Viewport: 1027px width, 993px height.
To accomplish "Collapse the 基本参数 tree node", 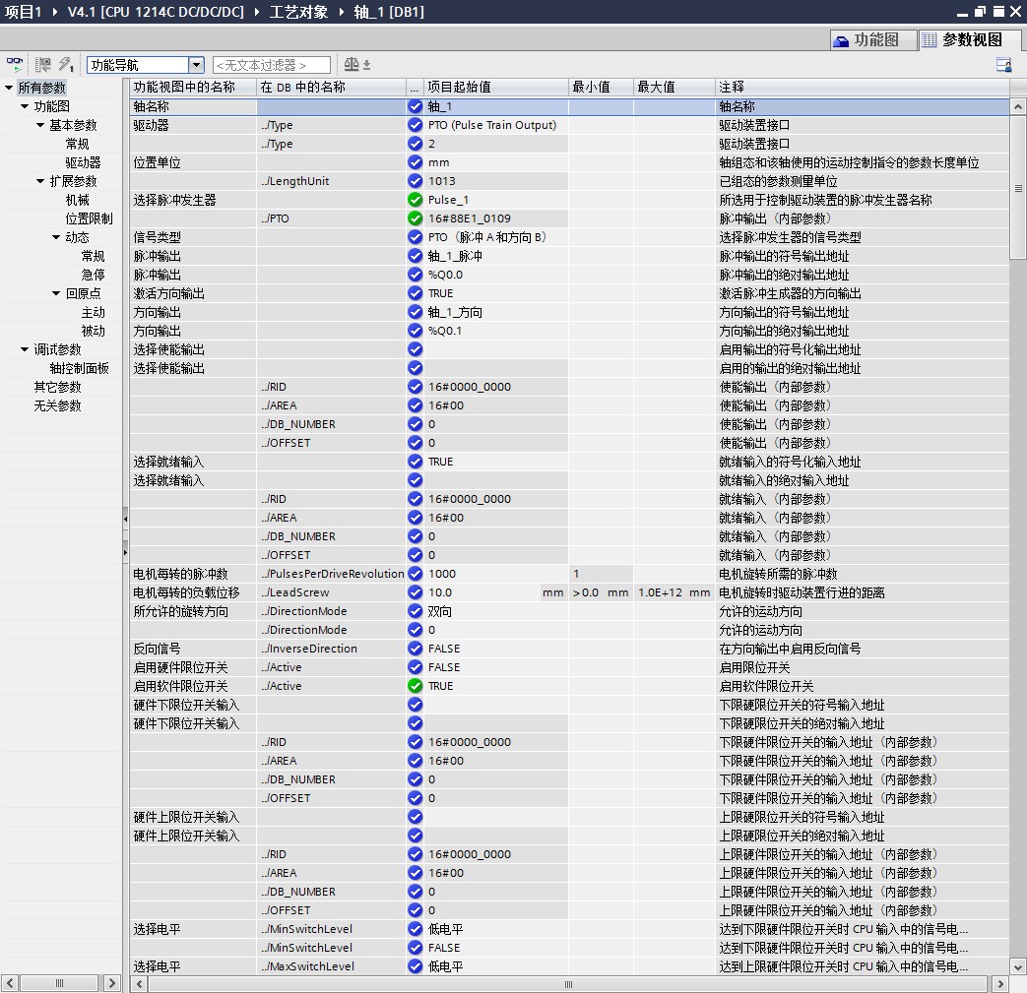I will coord(40,125).
